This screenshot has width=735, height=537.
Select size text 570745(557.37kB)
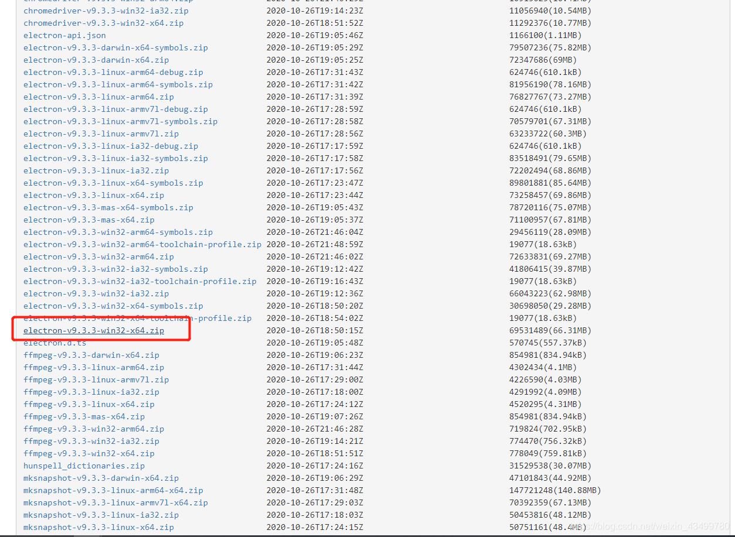[548, 343]
